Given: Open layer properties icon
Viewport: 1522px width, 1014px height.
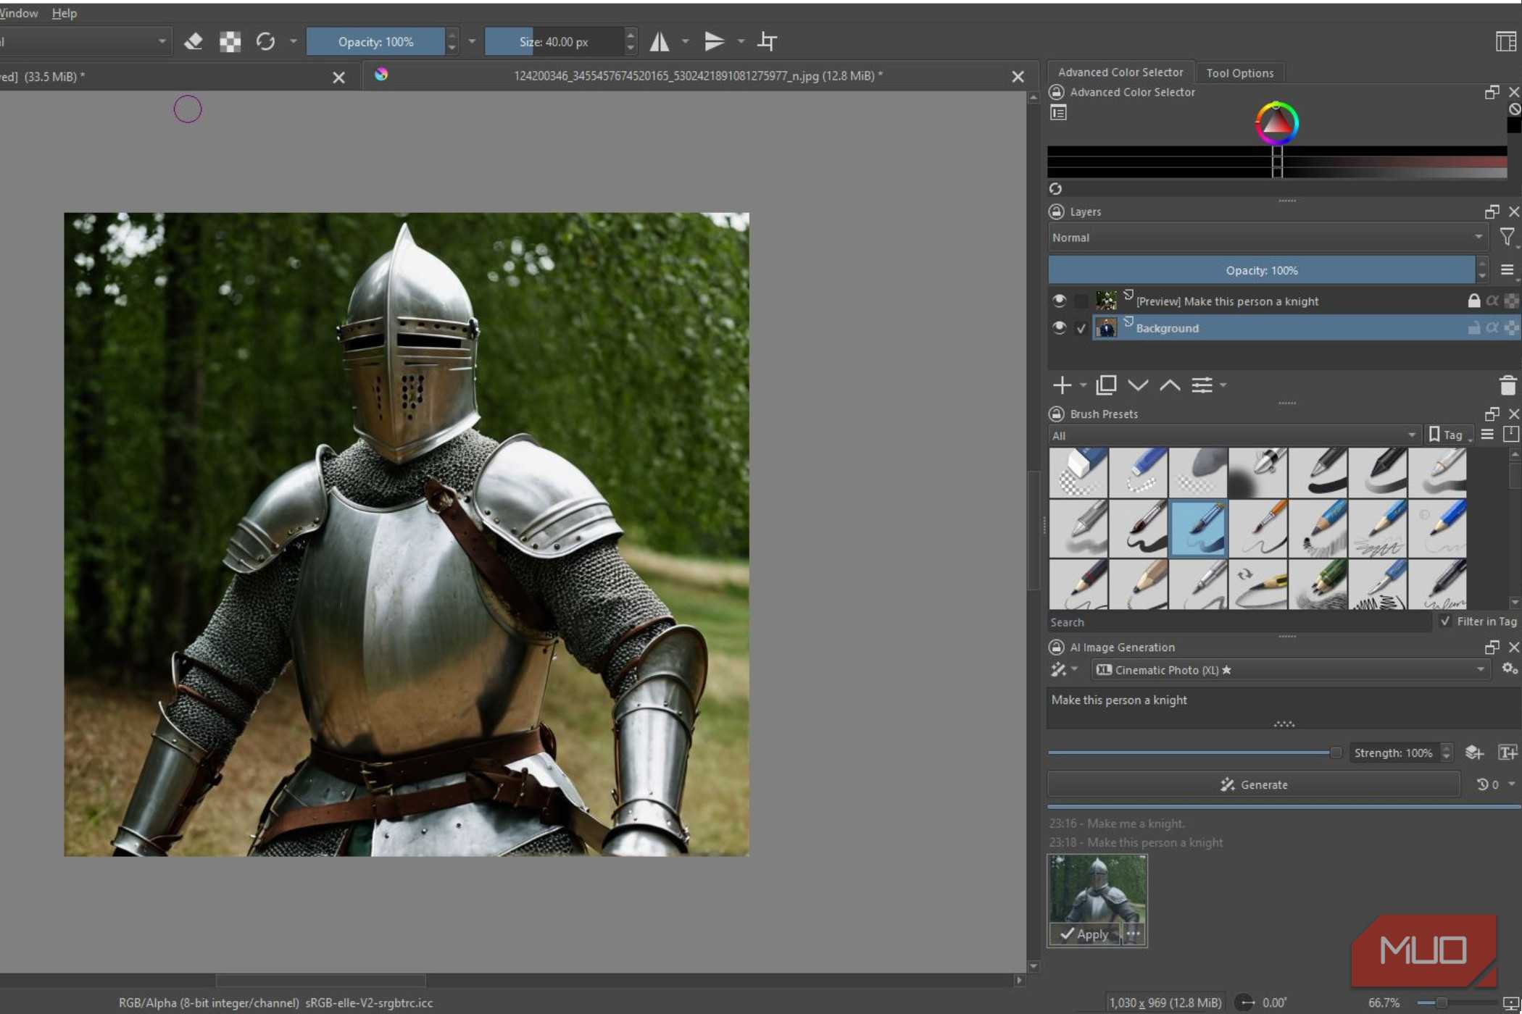Looking at the screenshot, I should click(1202, 385).
